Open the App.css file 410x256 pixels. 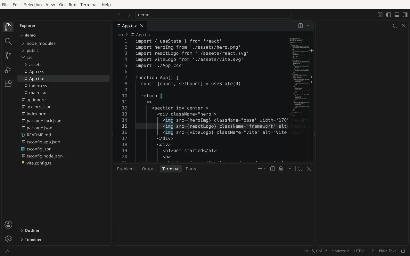[x=63, y=71]
